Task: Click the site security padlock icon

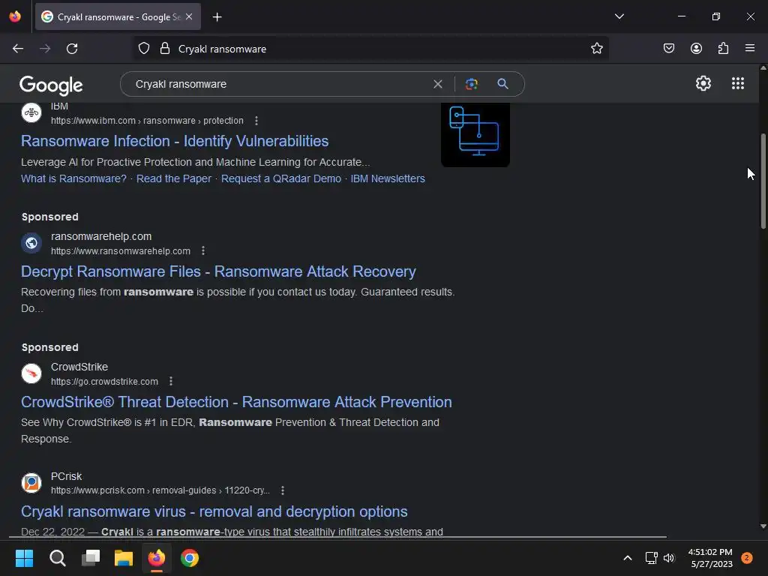Action: 165,49
